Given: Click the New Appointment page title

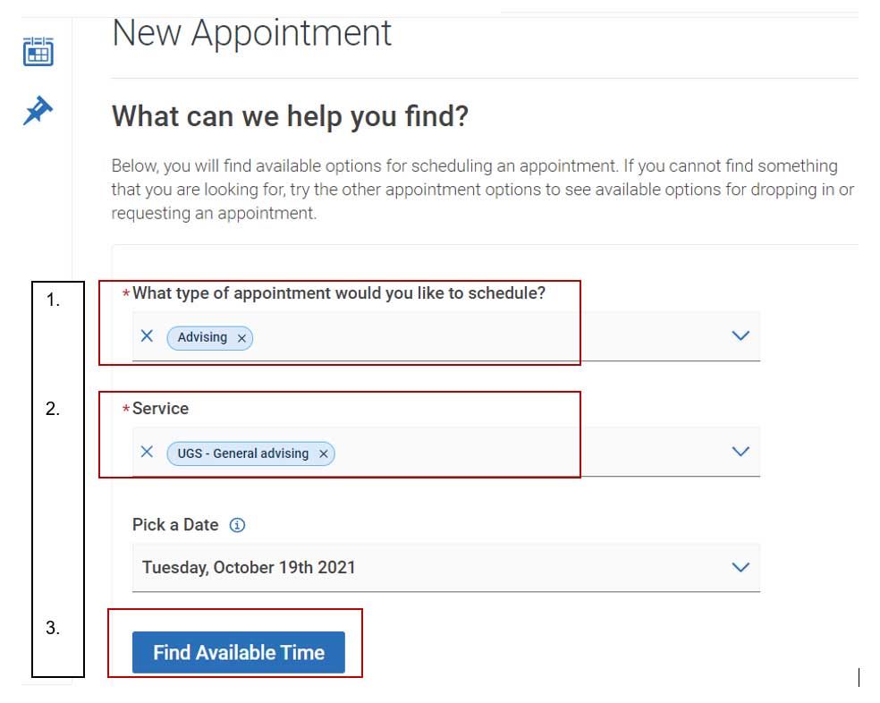Looking at the screenshot, I should click(x=251, y=32).
